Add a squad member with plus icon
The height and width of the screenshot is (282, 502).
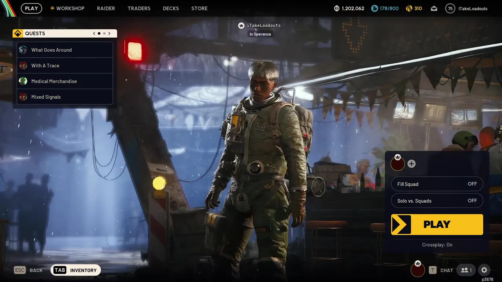pos(411,164)
